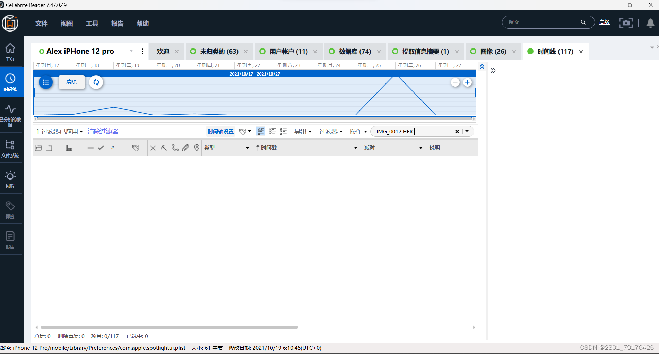Open the View menu
659x354 pixels.
67,24
